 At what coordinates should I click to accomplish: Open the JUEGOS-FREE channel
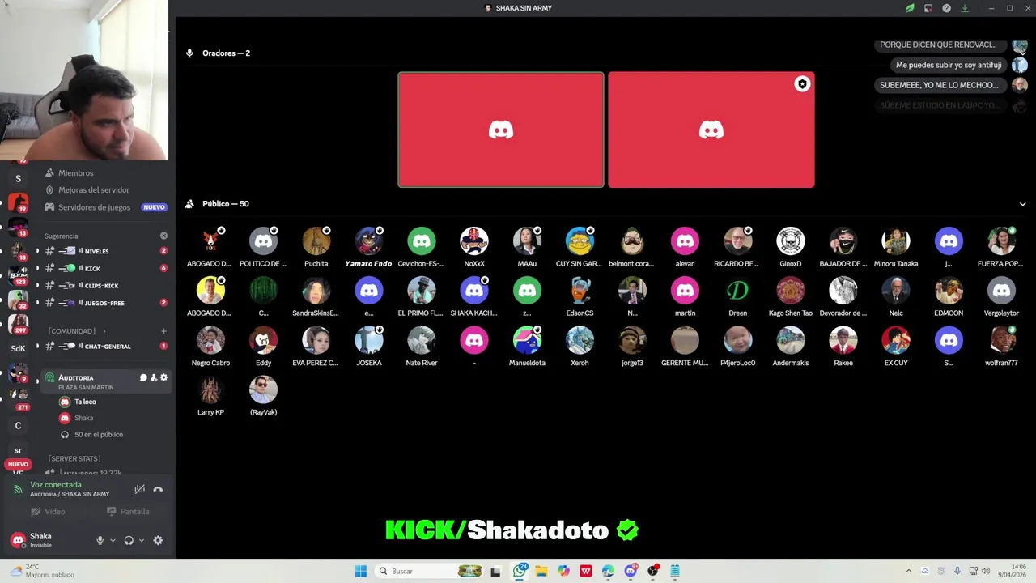pyautogui.click(x=105, y=303)
